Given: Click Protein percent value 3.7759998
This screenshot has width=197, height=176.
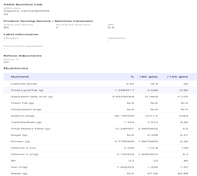Looking at the screenshot, I should 124,141.
